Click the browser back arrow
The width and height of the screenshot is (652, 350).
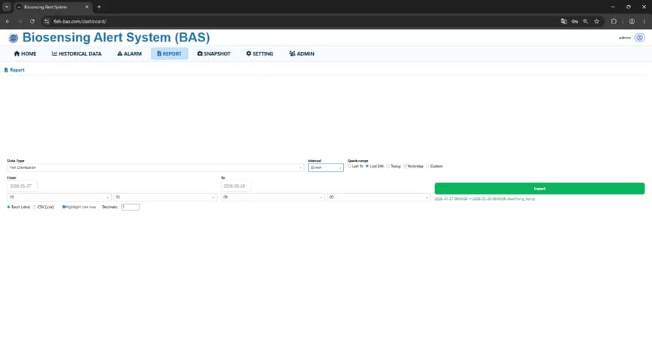(8, 21)
